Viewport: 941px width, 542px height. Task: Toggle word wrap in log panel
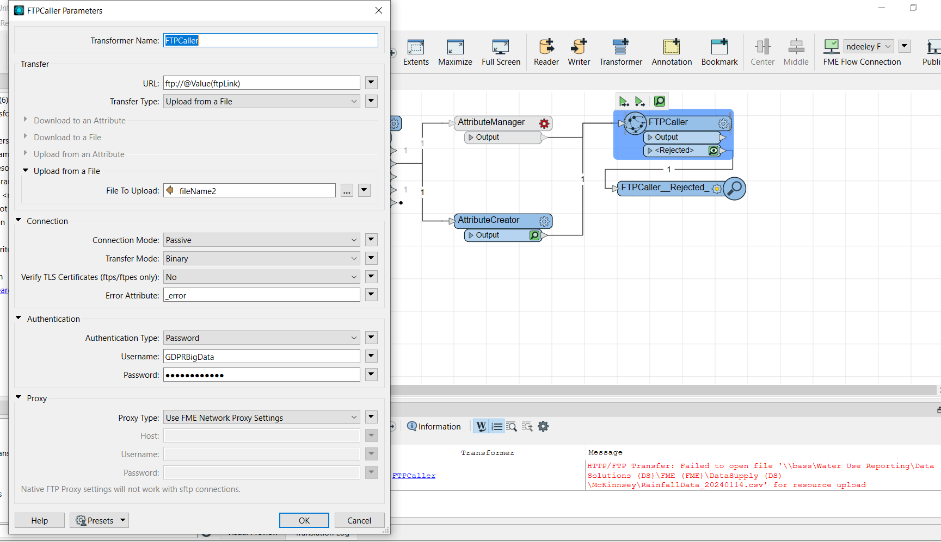481,427
